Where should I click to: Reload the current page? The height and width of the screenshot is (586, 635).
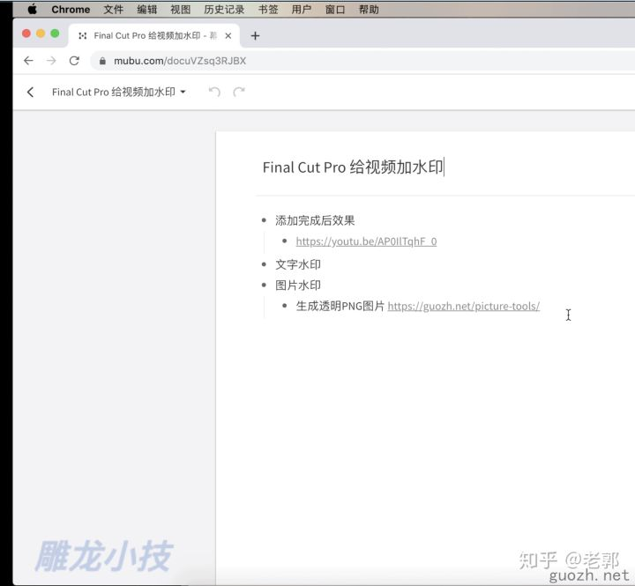point(74,61)
